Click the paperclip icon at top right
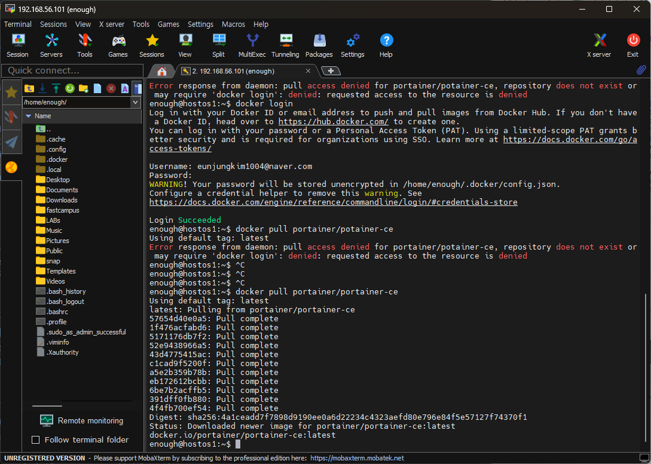 pyautogui.click(x=641, y=70)
